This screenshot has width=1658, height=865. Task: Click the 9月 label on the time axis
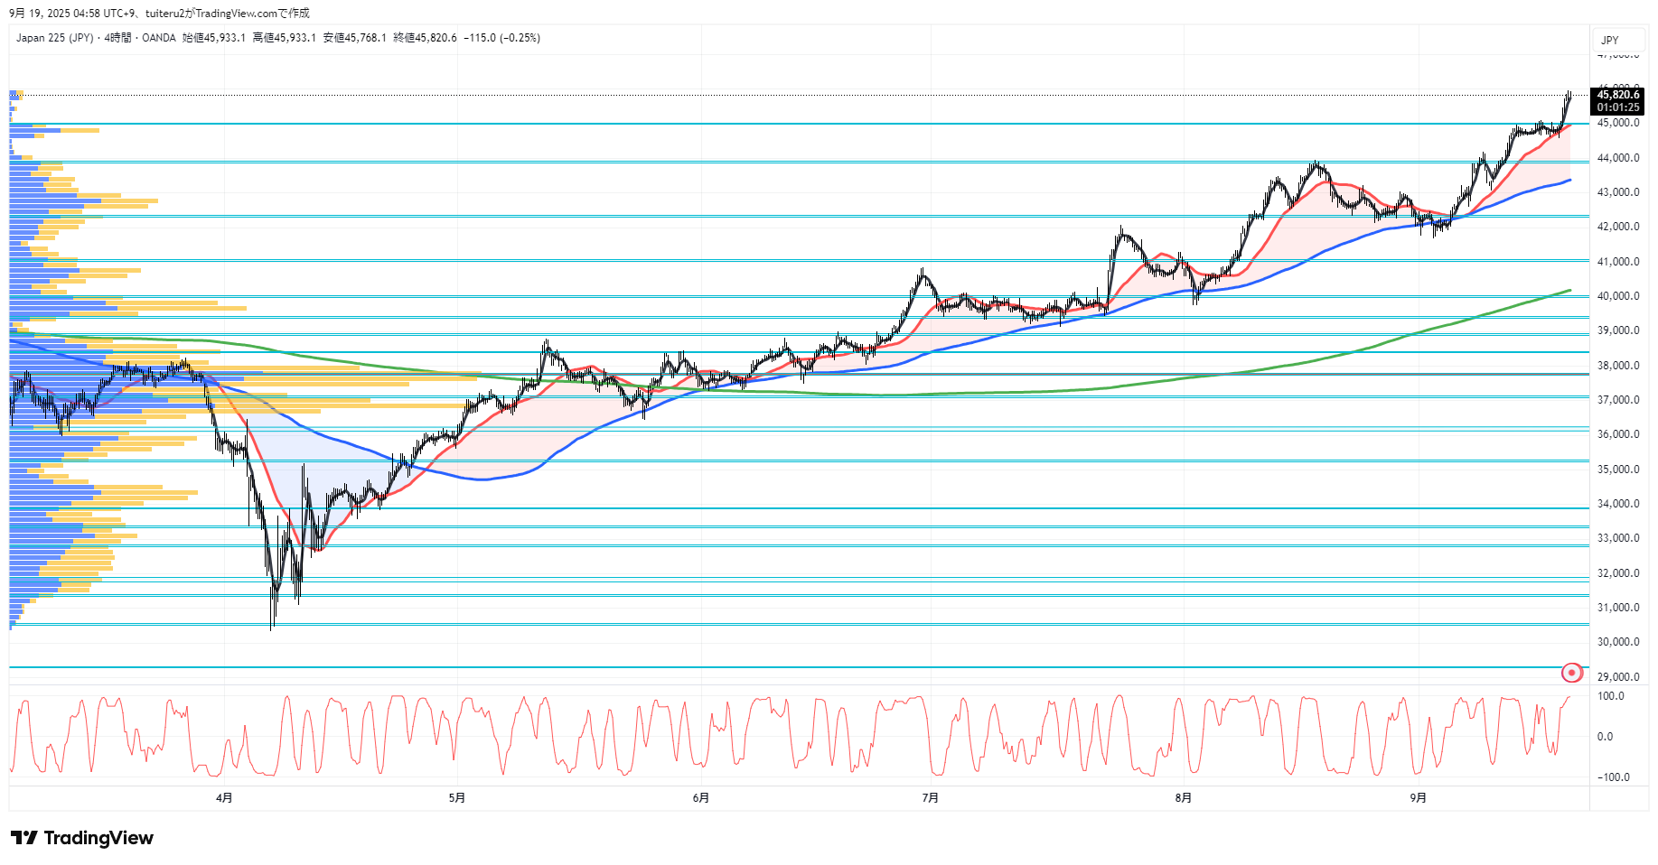click(1418, 797)
